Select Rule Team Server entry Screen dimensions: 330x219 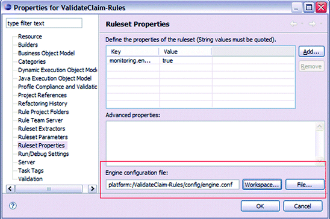pos(40,120)
